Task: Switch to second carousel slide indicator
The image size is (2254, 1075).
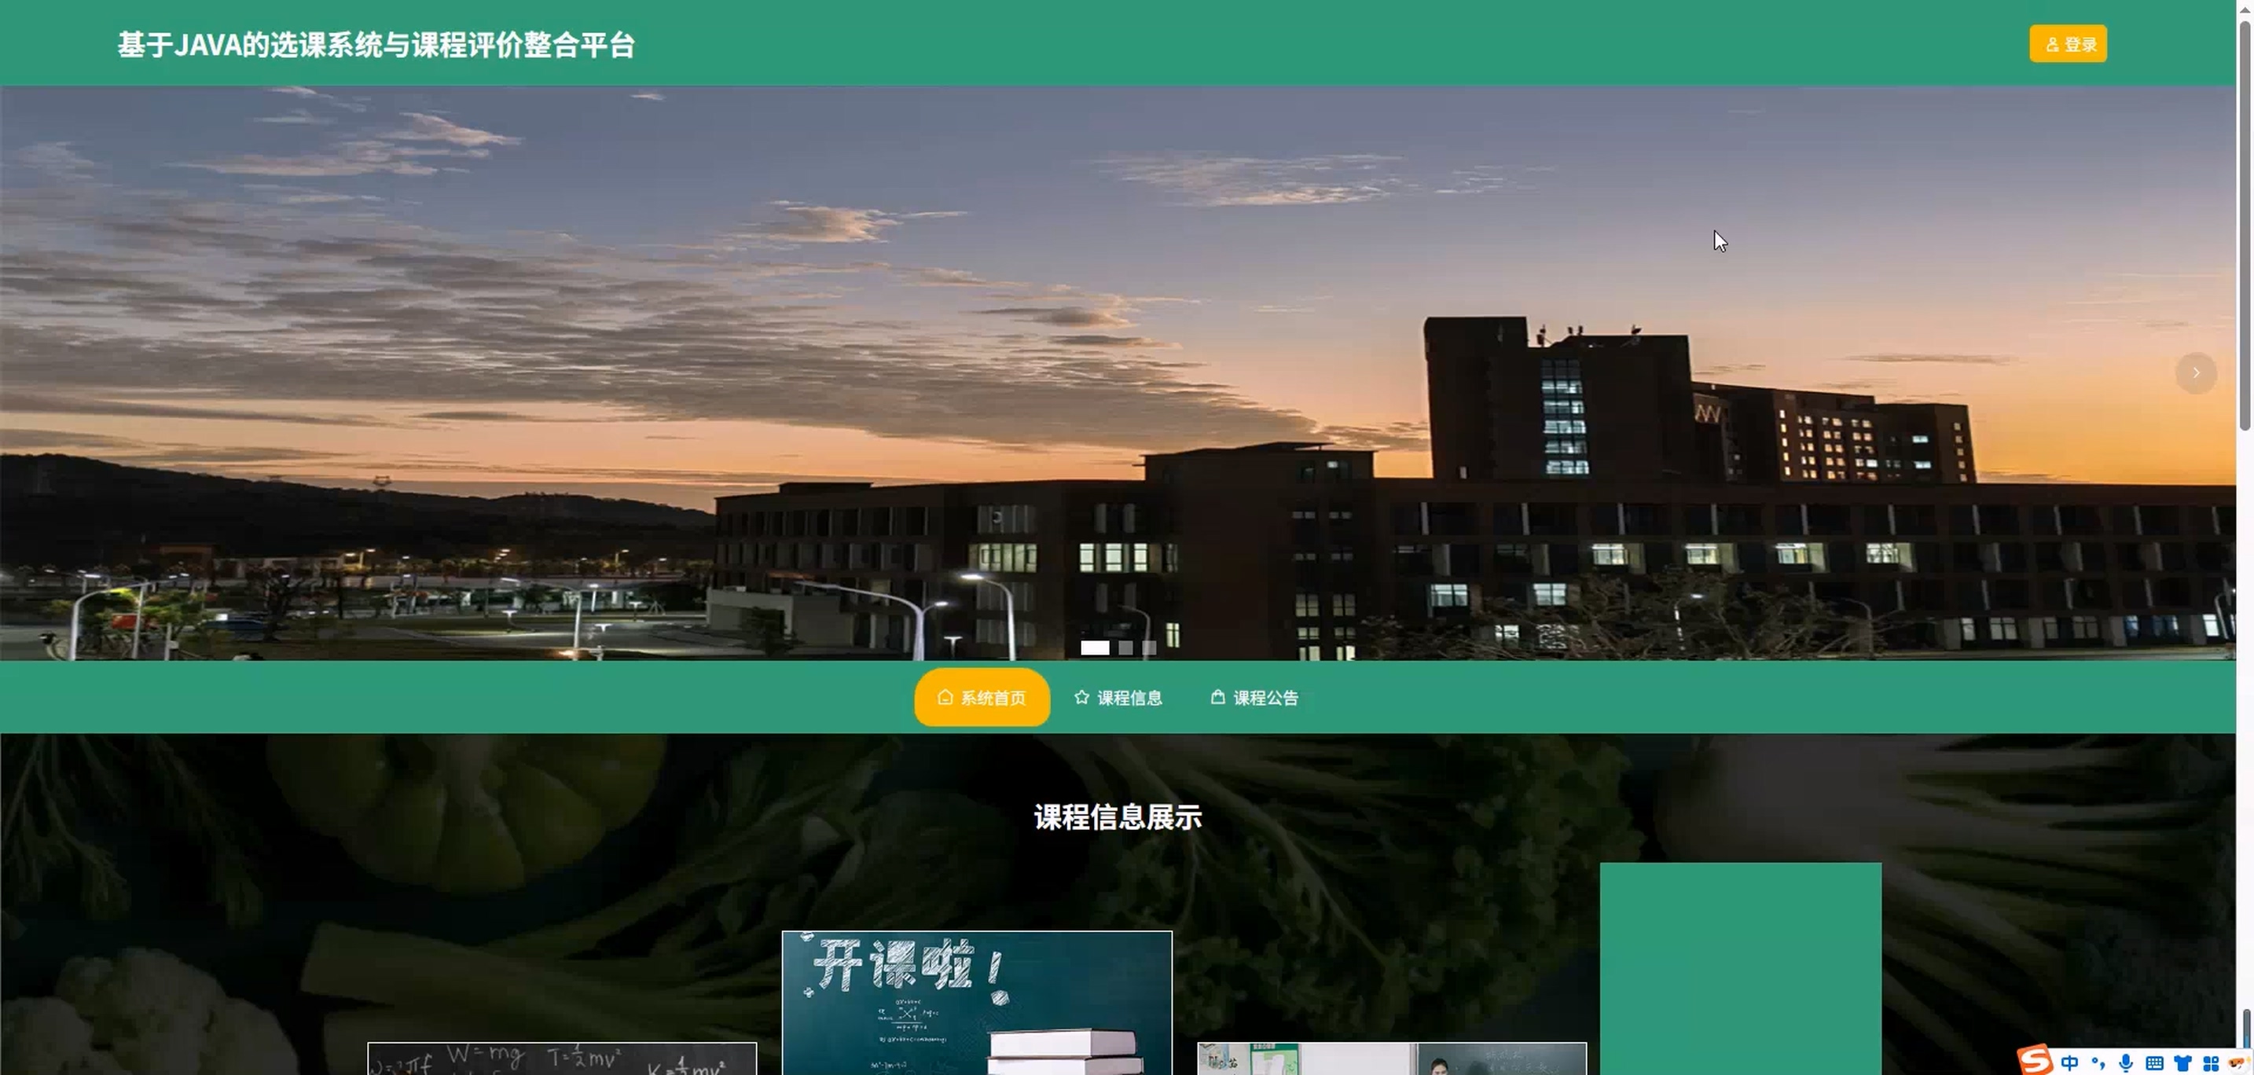Action: pyautogui.click(x=1125, y=648)
